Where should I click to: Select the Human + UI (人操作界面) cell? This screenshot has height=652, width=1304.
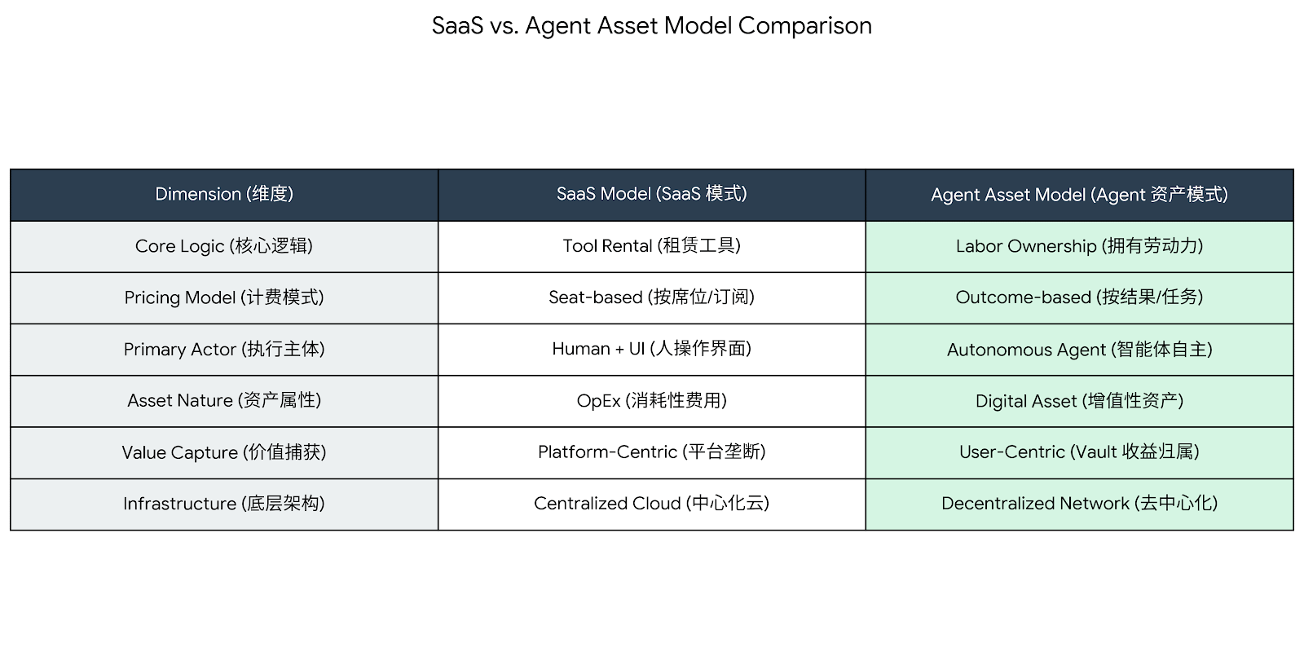click(x=651, y=349)
